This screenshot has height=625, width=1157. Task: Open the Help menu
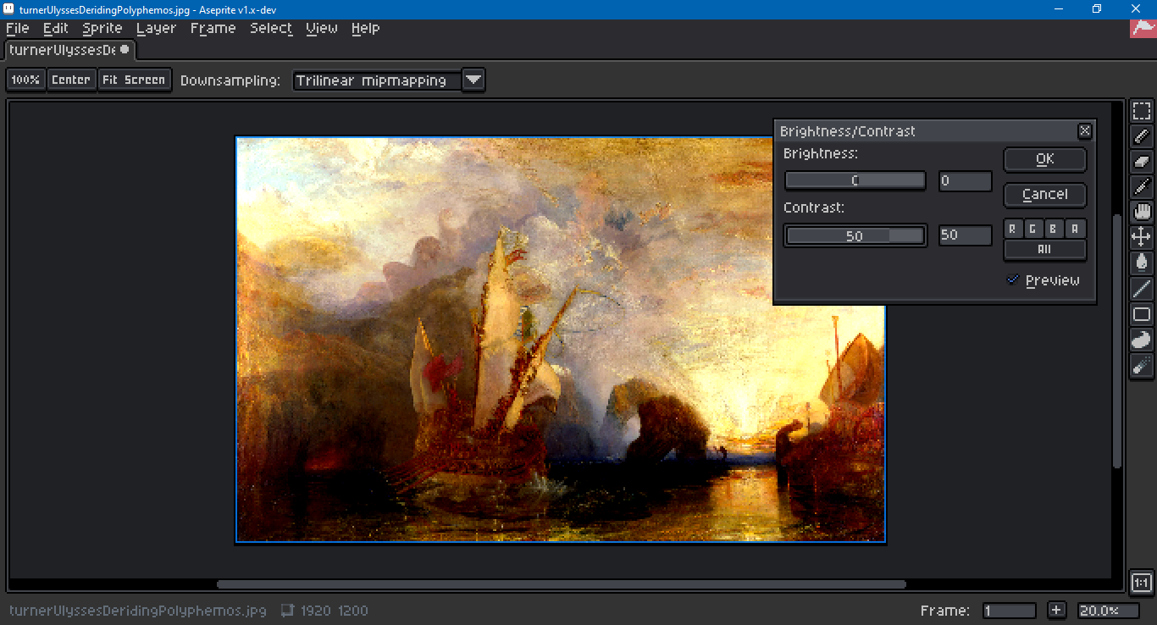pos(365,28)
